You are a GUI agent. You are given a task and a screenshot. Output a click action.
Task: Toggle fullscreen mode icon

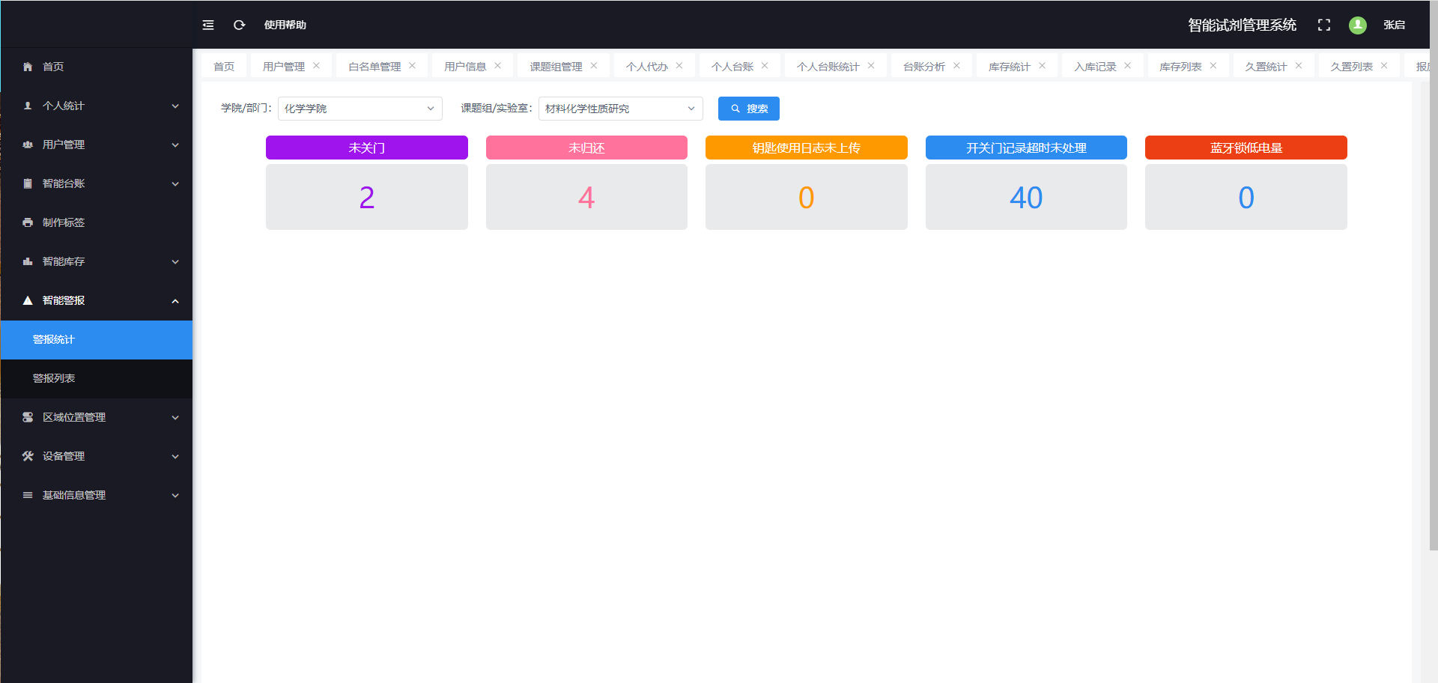click(x=1323, y=25)
